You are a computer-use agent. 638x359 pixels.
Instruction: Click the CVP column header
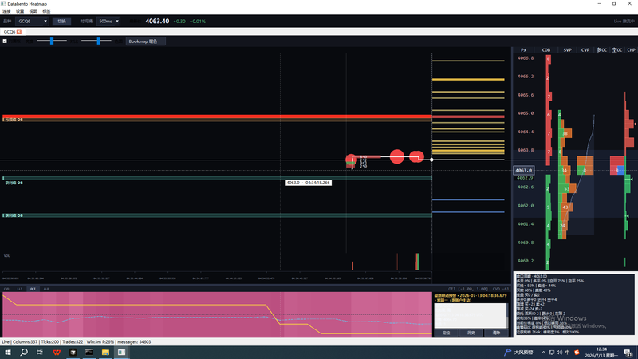585,50
